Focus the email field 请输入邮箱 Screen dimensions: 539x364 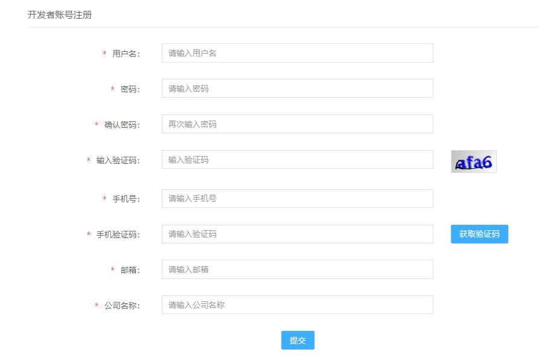pos(298,269)
